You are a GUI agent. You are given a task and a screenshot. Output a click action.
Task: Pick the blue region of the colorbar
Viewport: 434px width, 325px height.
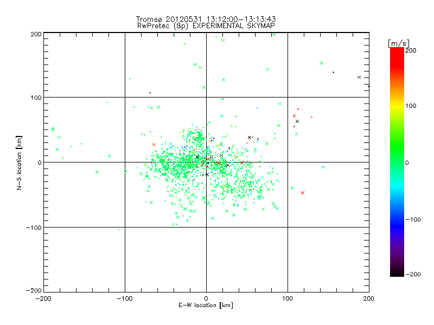coord(397,225)
